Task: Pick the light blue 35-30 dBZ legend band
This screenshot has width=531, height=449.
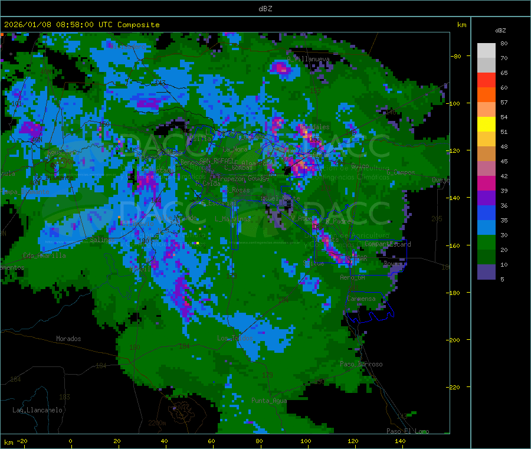Action: [486, 228]
